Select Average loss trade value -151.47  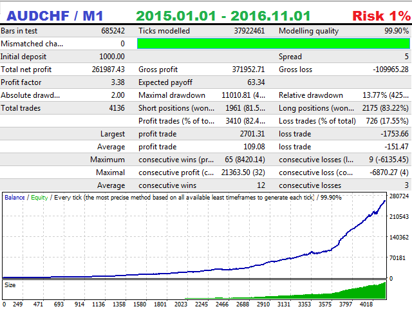click(397, 147)
